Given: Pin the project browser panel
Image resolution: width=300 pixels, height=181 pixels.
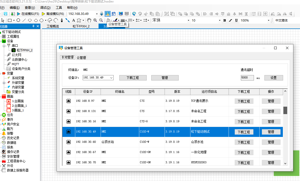Looking at the screenshot, I should click(x=33, y=26).
